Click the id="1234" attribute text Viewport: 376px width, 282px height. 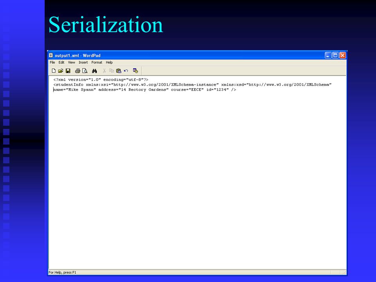(217, 90)
